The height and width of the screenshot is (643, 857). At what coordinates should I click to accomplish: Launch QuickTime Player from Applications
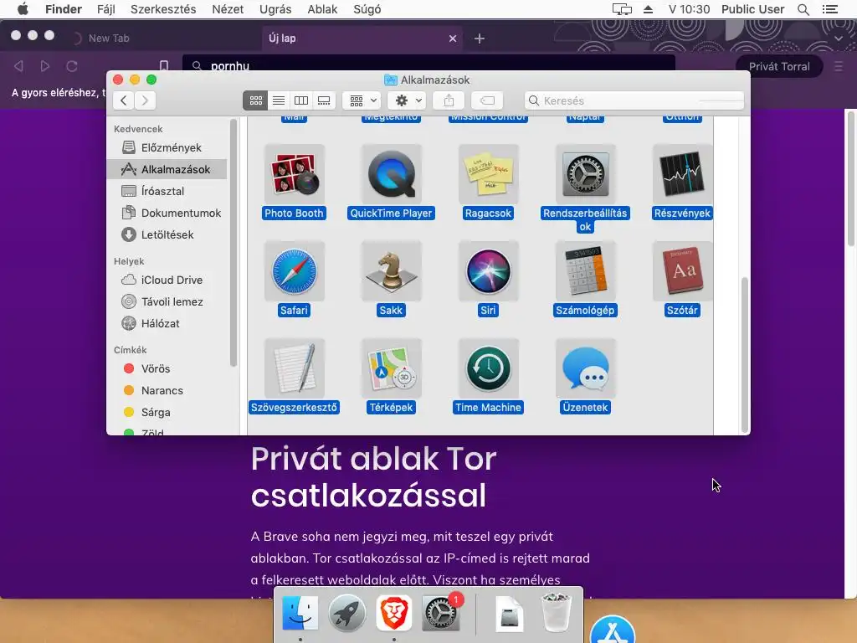click(392, 174)
